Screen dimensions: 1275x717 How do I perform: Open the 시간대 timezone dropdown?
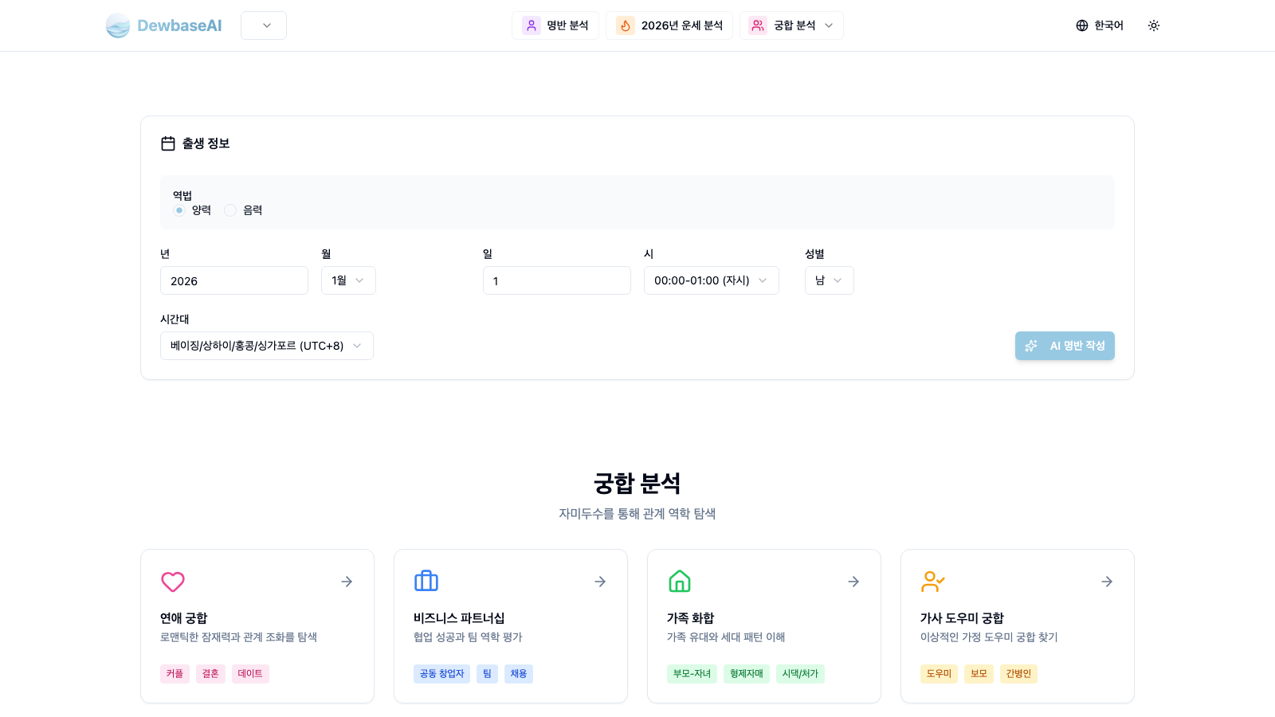click(267, 346)
